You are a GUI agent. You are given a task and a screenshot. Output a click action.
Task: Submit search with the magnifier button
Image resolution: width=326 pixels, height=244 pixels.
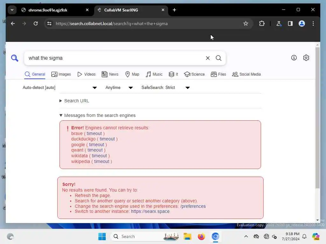tap(218, 58)
